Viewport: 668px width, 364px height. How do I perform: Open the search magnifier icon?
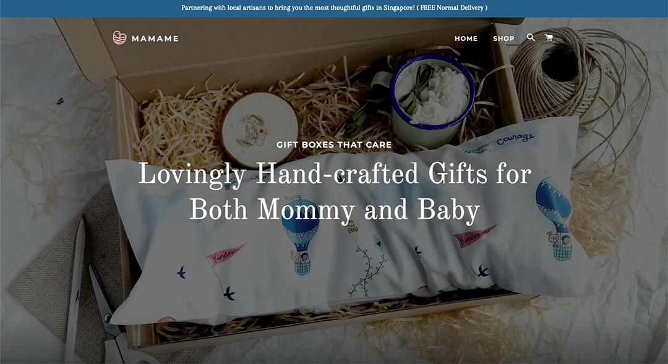[x=531, y=38]
